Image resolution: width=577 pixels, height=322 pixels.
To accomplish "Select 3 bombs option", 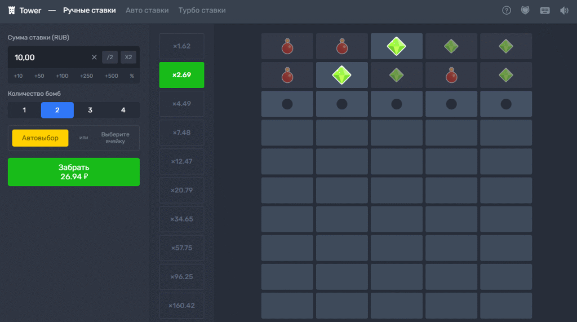I will click(x=90, y=110).
